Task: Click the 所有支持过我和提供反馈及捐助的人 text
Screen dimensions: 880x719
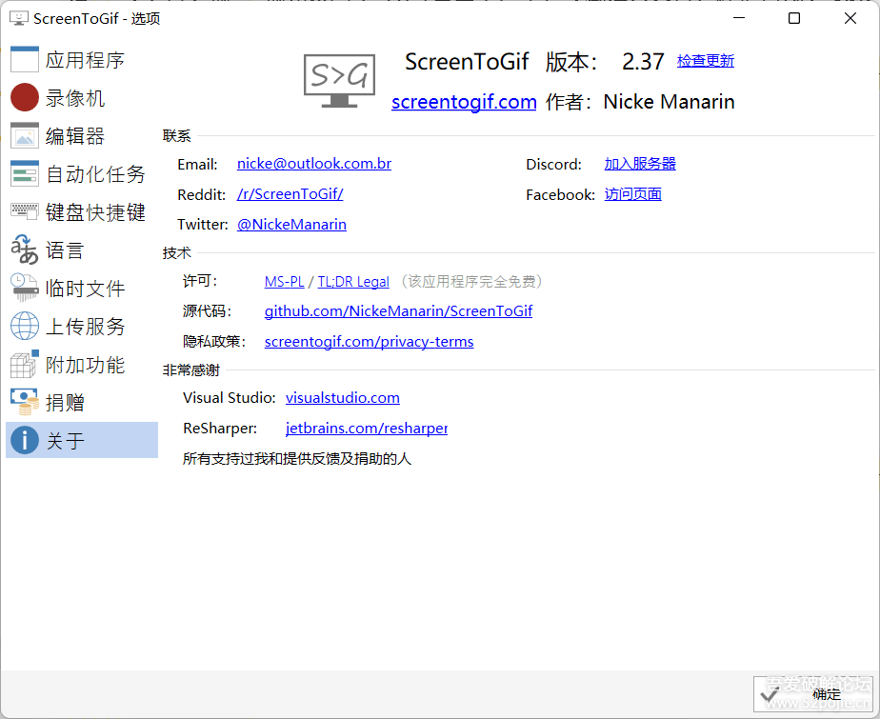Action: (297, 458)
